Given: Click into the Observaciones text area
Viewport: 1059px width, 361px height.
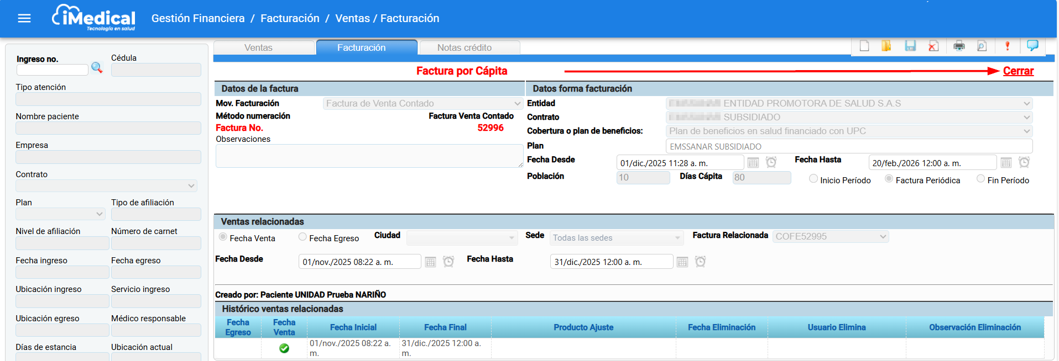Looking at the screenshot, I should 369,156.
